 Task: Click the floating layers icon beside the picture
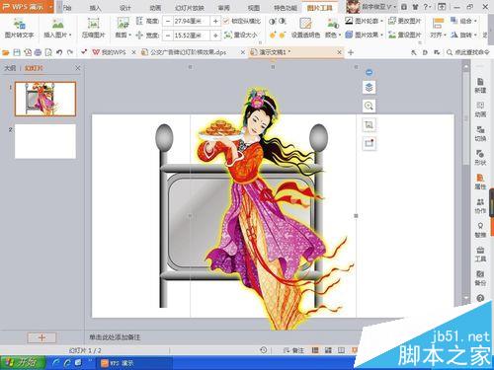(369, 88)
